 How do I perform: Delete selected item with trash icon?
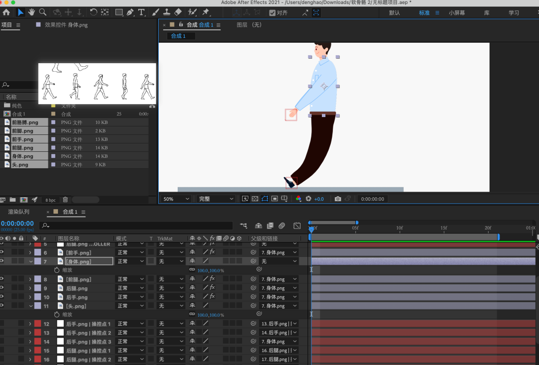tap(65, 200)
